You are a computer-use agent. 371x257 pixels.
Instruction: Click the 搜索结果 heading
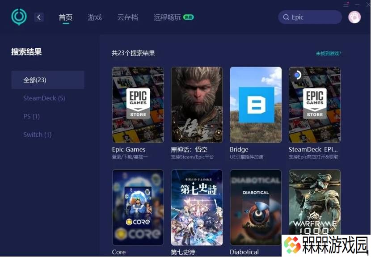tap(26, 52)
